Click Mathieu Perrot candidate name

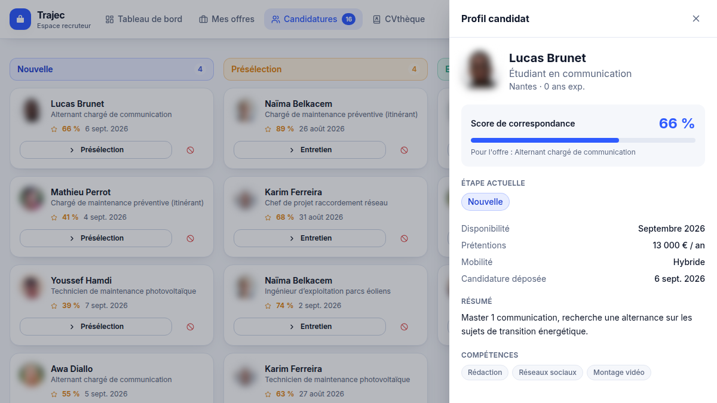pos(81,192)
